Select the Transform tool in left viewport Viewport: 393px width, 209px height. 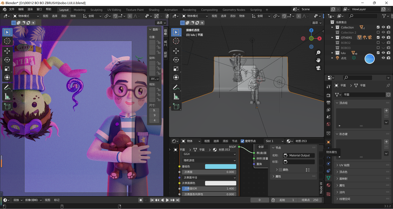pyautogui.click(x=7, y=77)
